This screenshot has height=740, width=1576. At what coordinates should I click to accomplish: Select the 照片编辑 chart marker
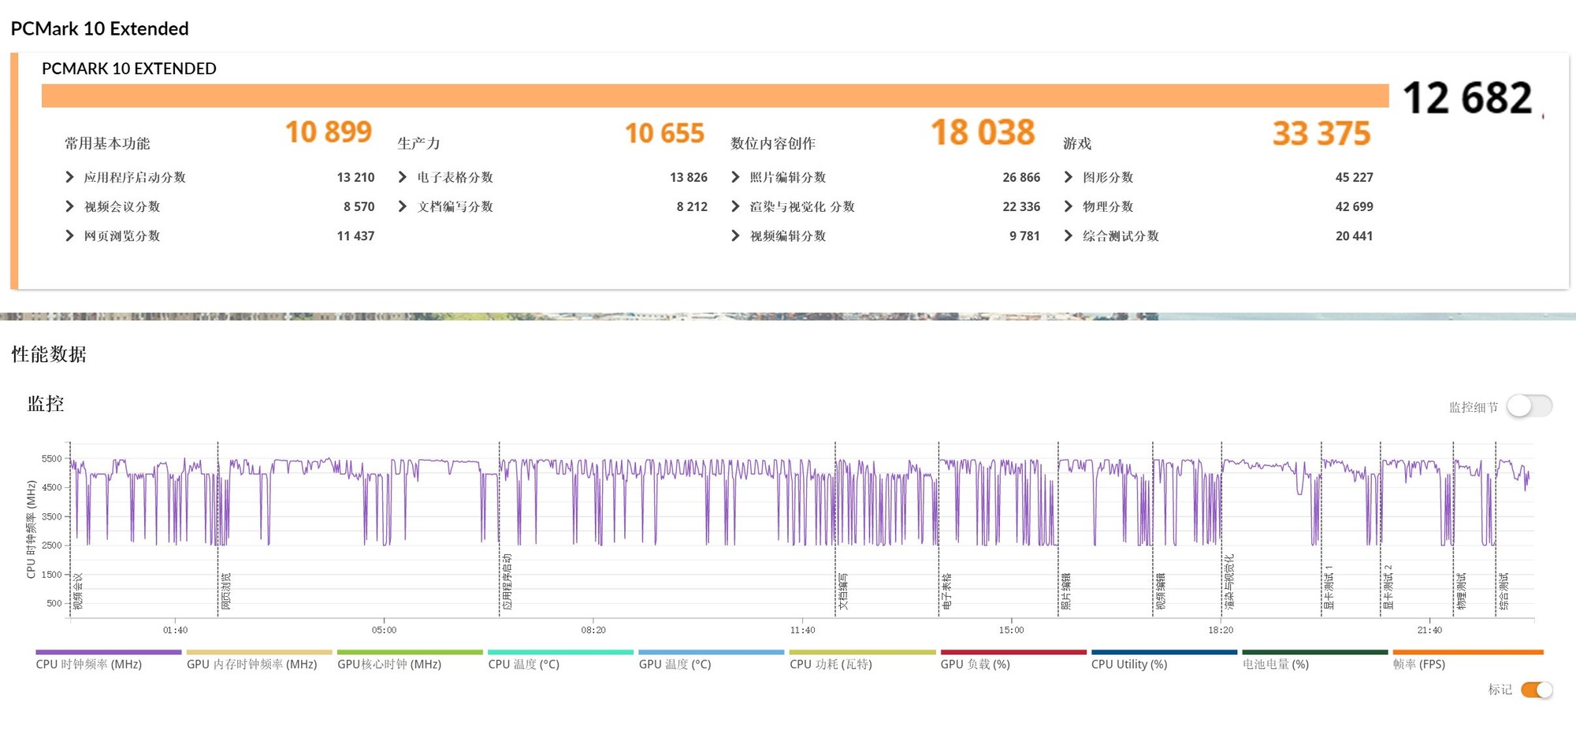(1066, 591)
